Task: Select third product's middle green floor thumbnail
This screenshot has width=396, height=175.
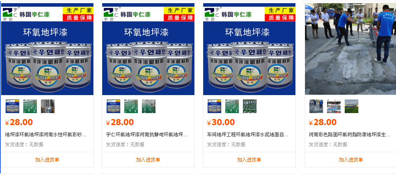Action: [232, 106]
